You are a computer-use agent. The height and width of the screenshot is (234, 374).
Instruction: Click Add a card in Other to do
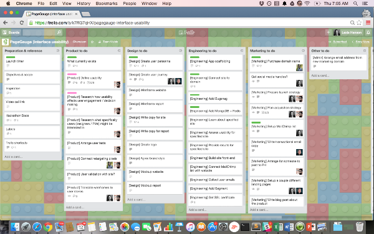[320, 76]
